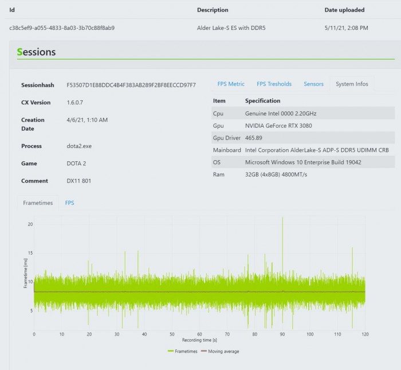Click the Sessionhash value text
The width and height of the screenshot is (401, 370).
click(x=131, y=85)
